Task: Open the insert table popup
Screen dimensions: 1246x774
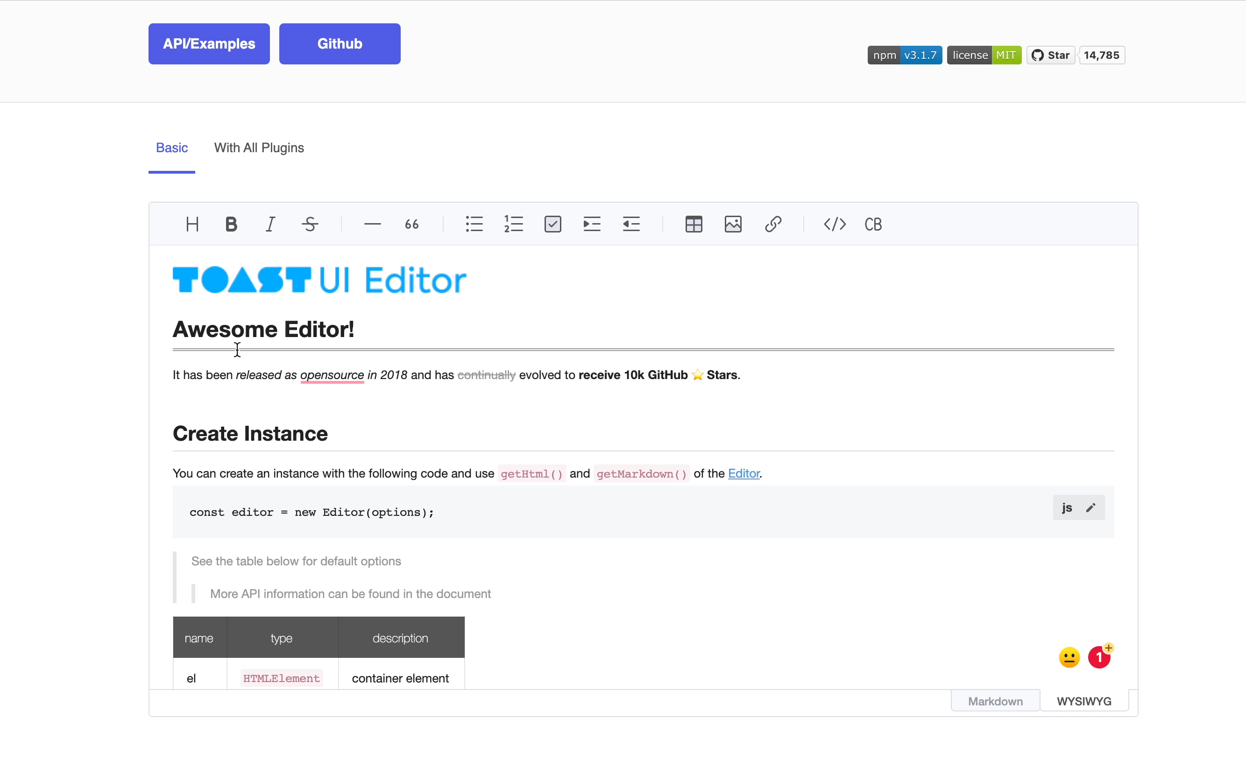Action: (694, 224)
